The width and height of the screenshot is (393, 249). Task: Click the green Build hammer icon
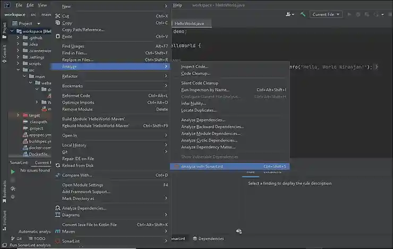[303, 14]
